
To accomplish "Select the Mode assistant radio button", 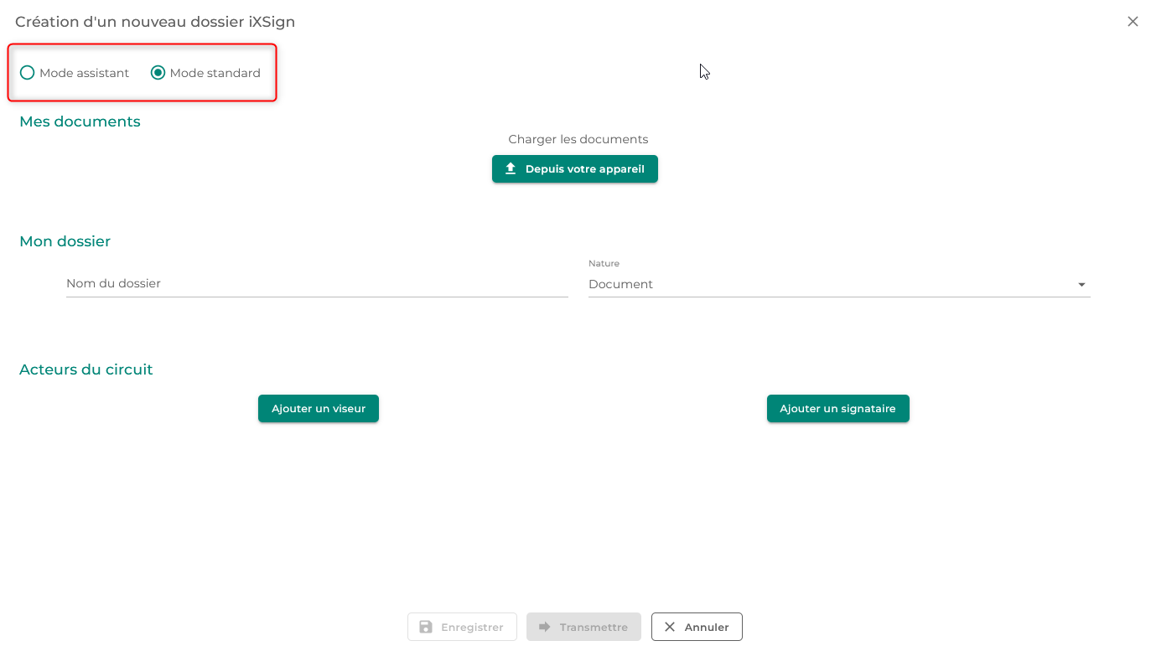I will point(28,73).
